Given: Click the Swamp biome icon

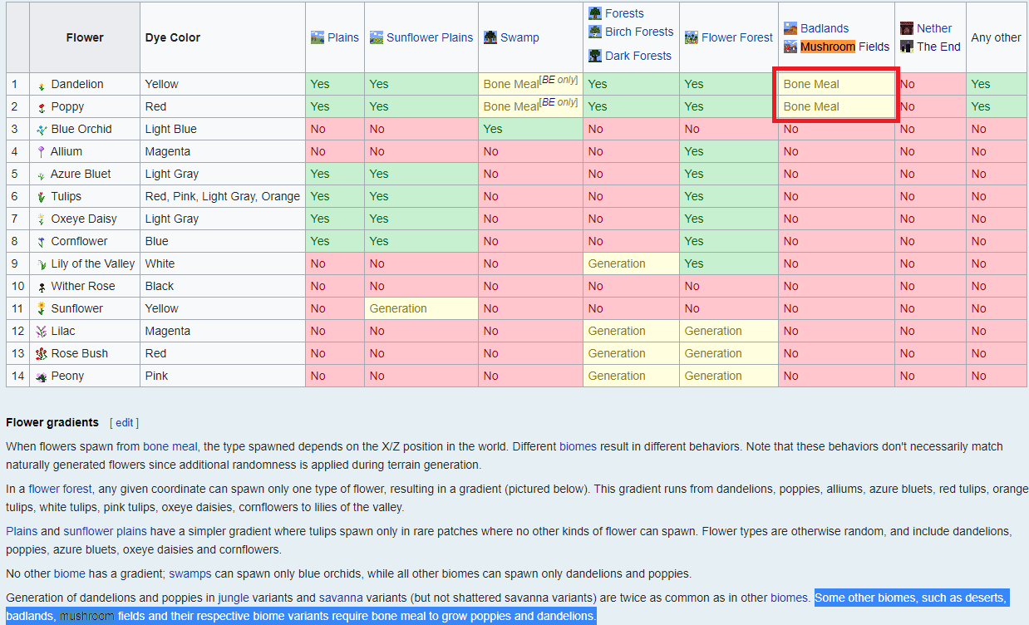Looking at the screenshot, I should [x=490, y=37].
